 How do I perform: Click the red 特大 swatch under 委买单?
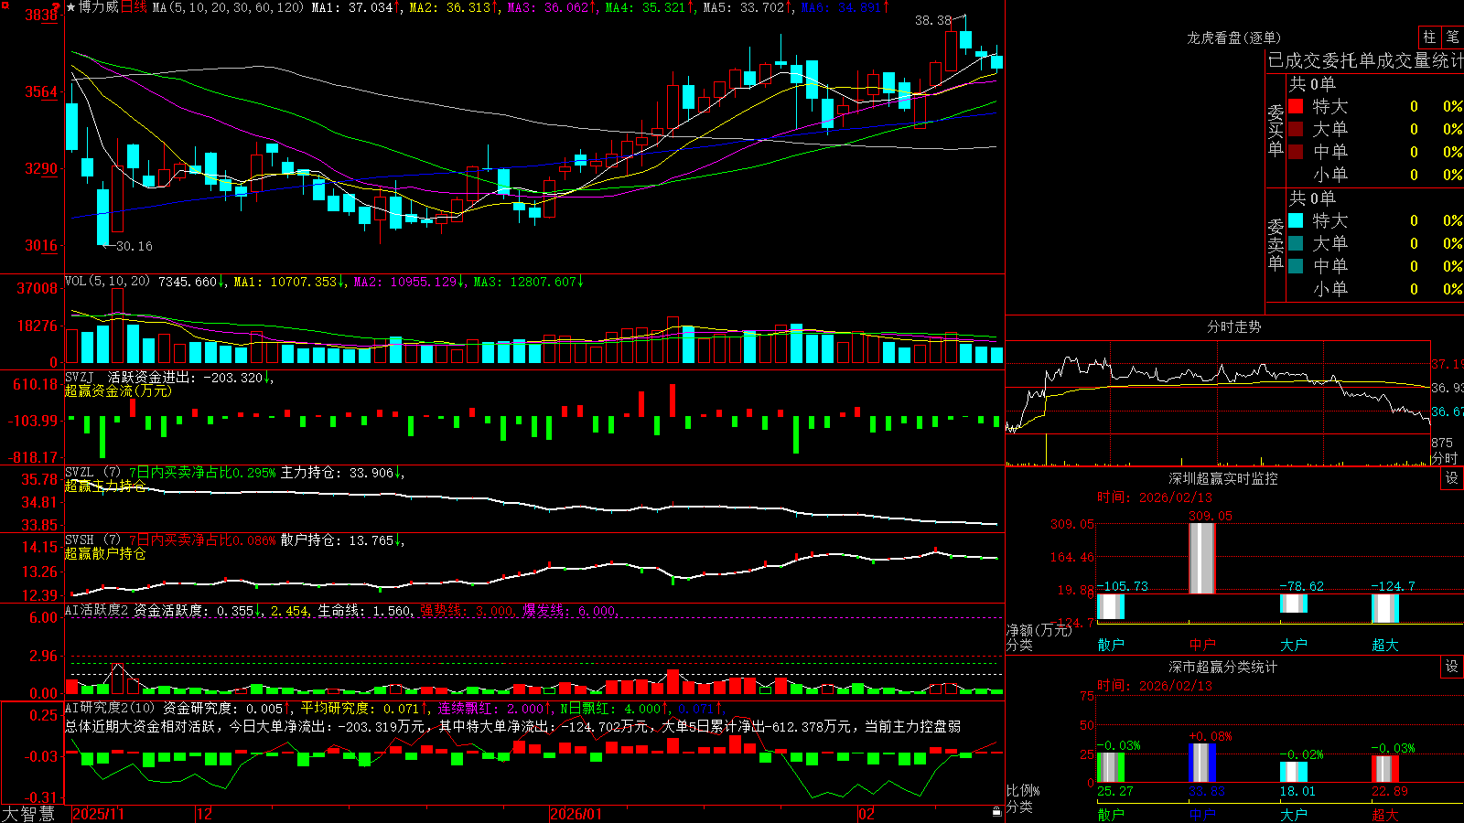(x=1296, y=106)
